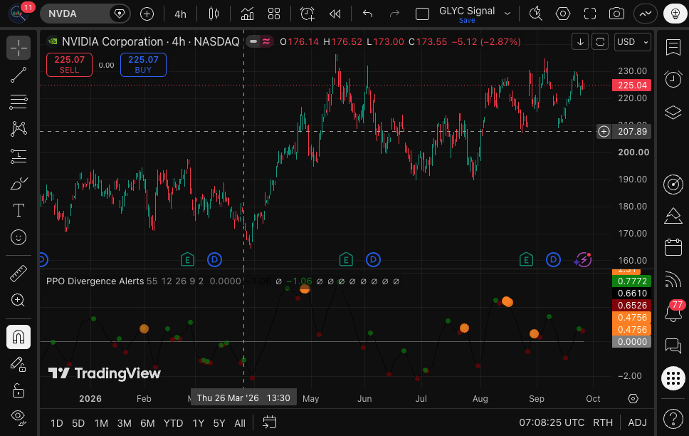This screenshot has width=689, height=436.
Task: Toggle the date range sync button beside USD
Action: pos(600,42)
